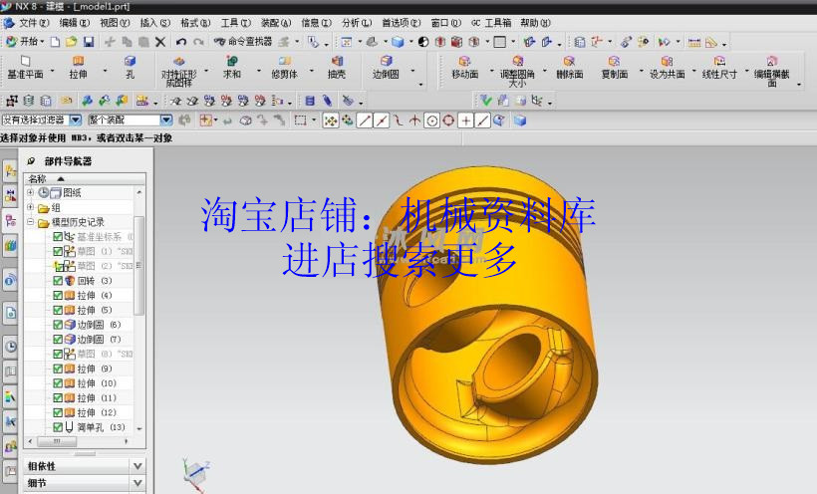Viewport: 817px width, 494px height.
Task: Select the 编辑横截面 edit cross section tool
Action: 772,71
